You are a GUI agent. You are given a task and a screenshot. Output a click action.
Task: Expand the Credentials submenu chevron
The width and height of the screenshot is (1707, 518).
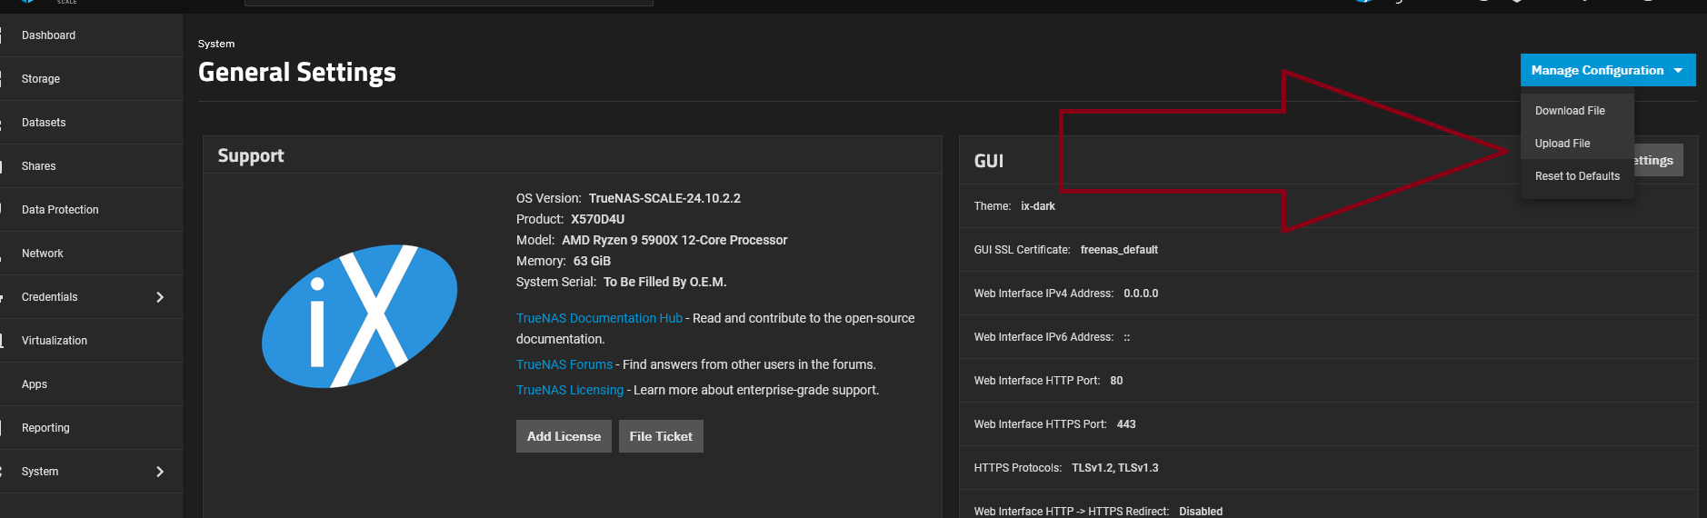click(x=160, y=297)
